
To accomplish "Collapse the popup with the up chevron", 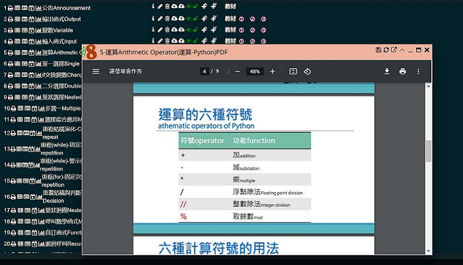I will (402, 50).
